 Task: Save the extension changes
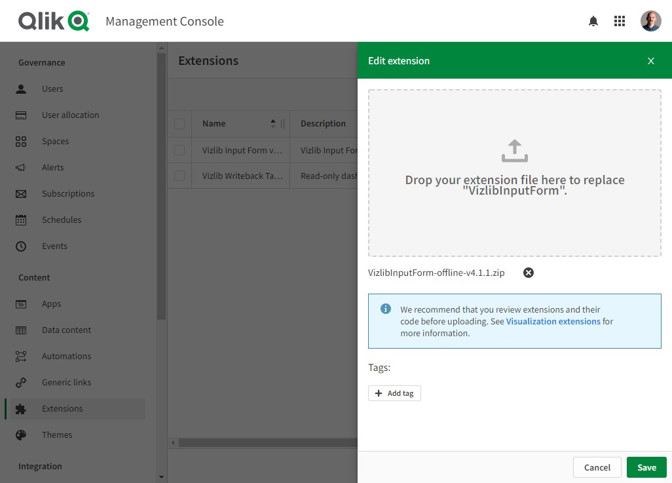(x=646, y=467)
